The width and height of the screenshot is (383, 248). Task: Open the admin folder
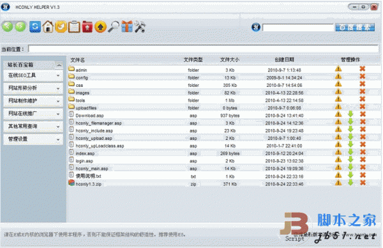click(81, 70)
